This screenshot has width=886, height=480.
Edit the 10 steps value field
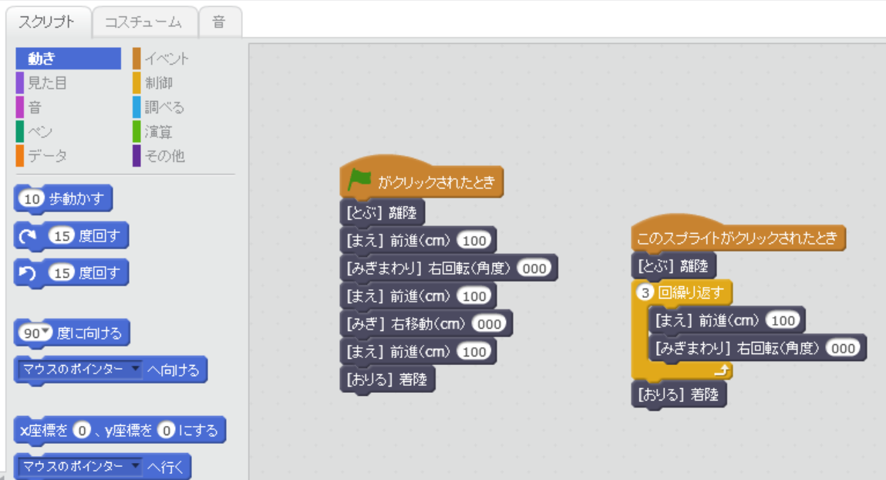click(32, 199)
